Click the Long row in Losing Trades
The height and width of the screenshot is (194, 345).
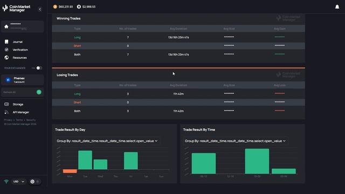click(178, 94)
